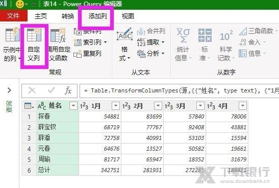Click the 合并列 merge columns icon

pos(141,31)
